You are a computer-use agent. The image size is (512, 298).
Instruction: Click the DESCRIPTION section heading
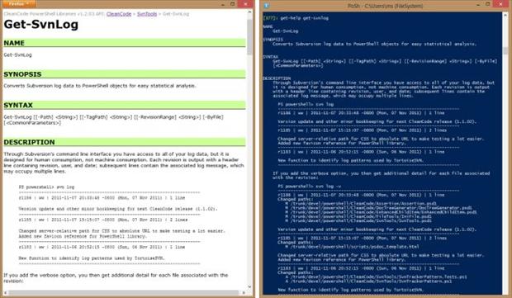(x=29, y=142)
